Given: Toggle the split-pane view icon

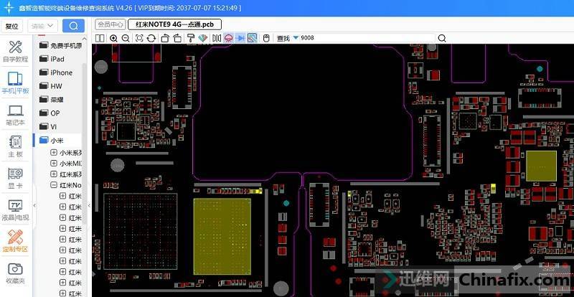Looking at the screenshot, I should (x=100, y=37).
